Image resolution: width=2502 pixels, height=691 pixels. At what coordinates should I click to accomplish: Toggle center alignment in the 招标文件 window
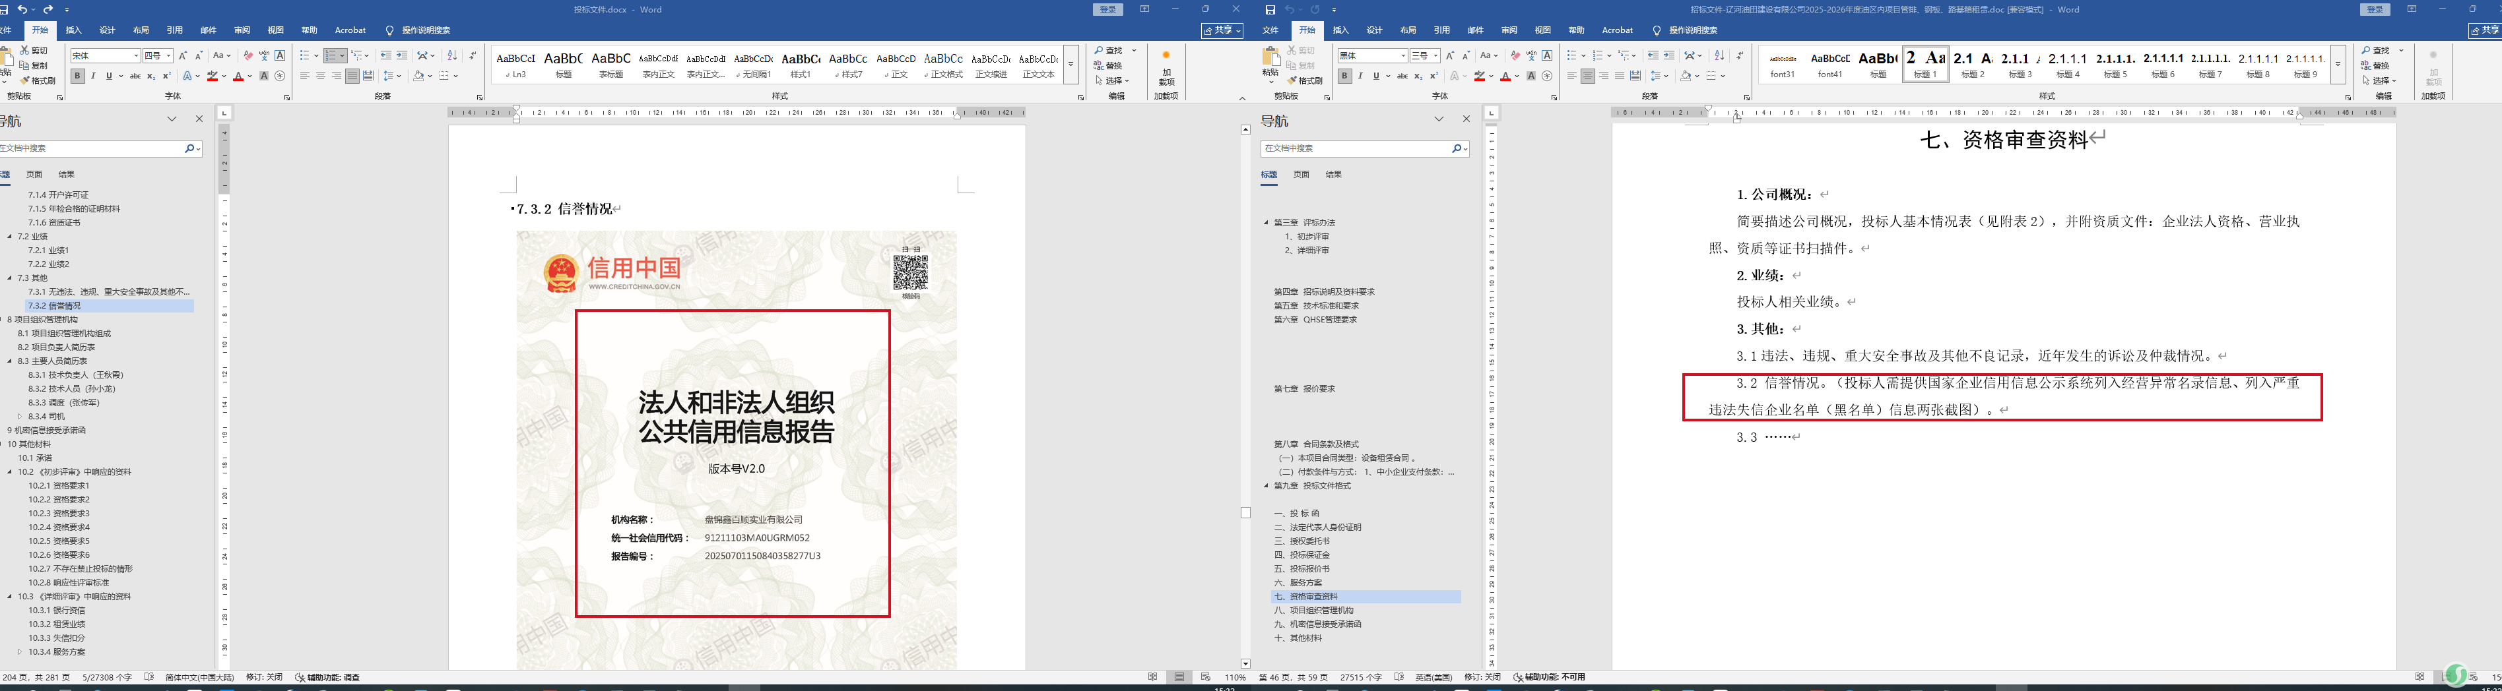coord(1587,76)
